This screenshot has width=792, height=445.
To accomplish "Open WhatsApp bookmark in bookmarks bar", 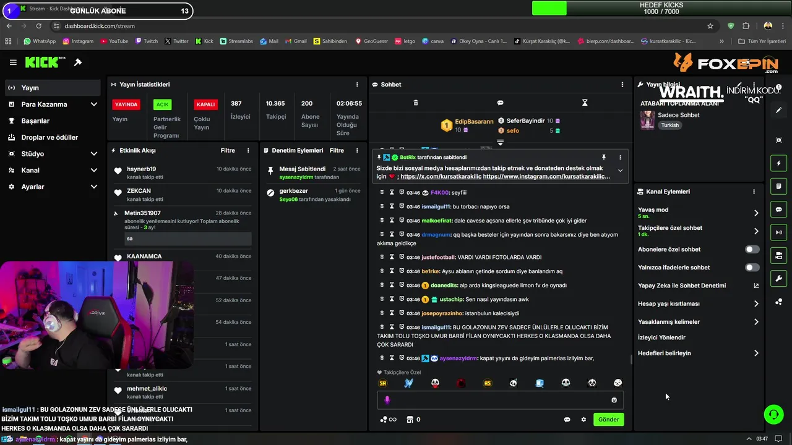I will click(39, 41).
